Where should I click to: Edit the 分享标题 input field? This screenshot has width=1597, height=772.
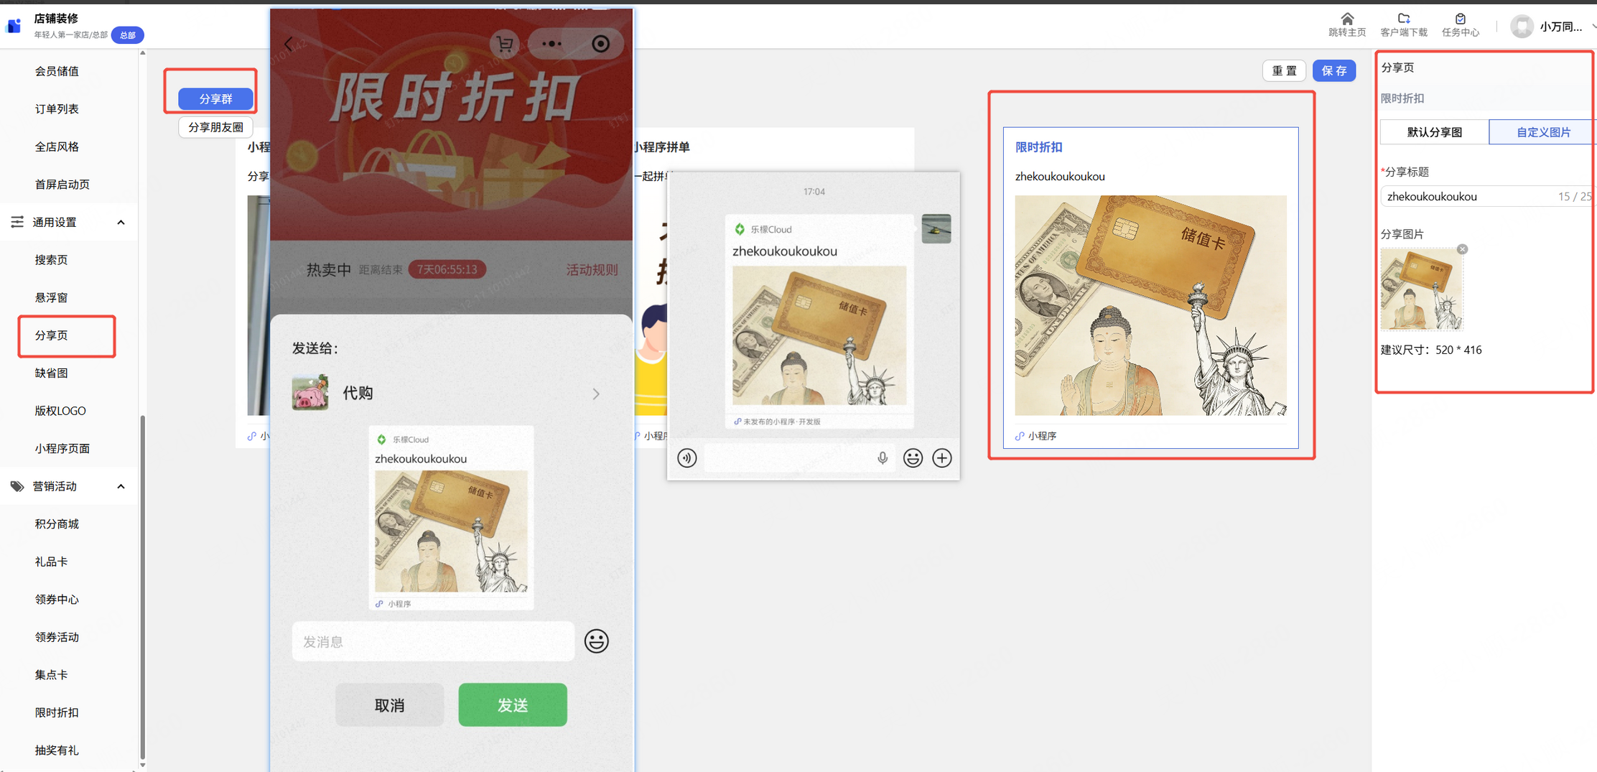pos(1488,196)
